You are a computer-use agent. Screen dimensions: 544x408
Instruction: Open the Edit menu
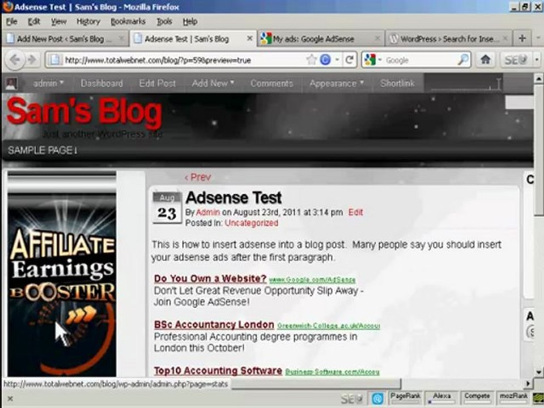(x=34, y=22)
